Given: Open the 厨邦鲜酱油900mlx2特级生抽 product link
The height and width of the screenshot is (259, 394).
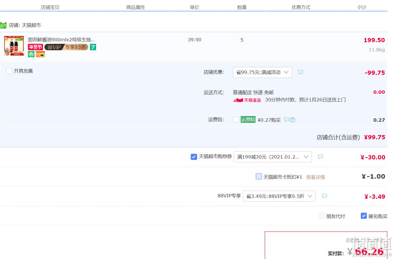Looking at the screenshot, I should click(x=61, y=40).
